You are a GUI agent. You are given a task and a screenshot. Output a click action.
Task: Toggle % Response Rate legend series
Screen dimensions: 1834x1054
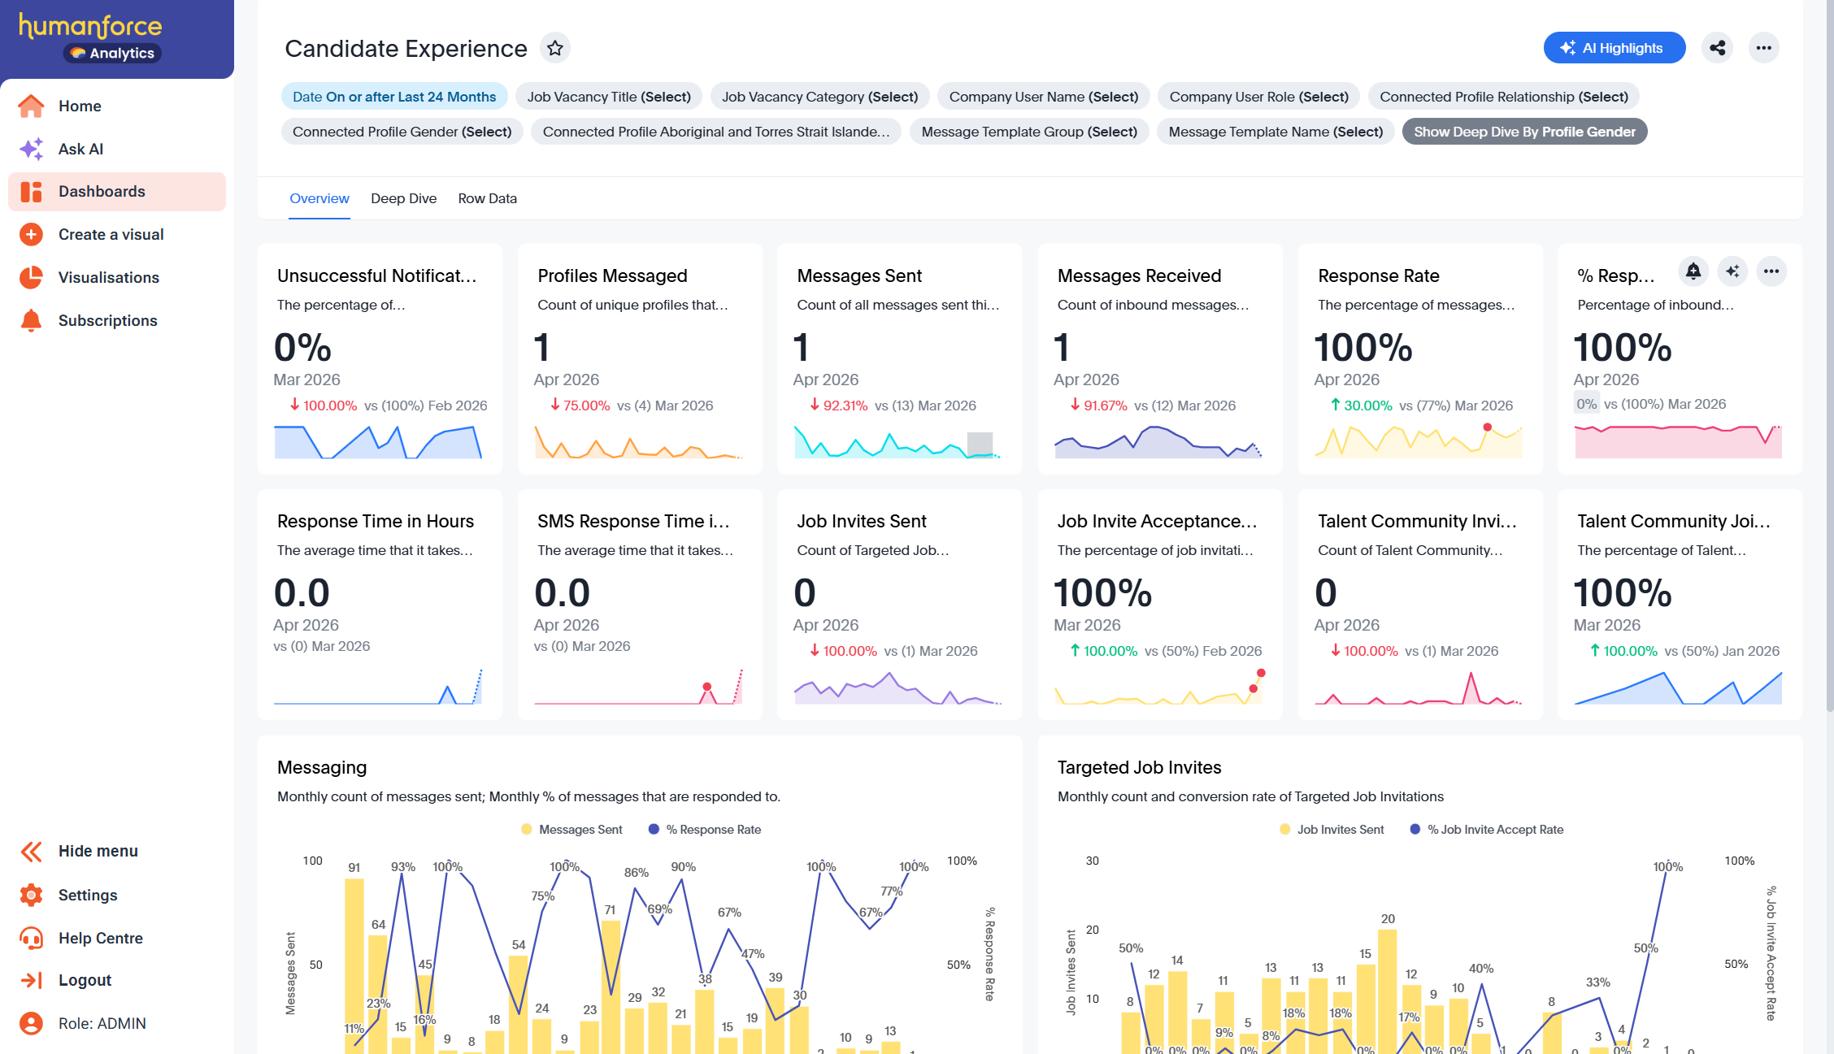click(x=705, y=830)
